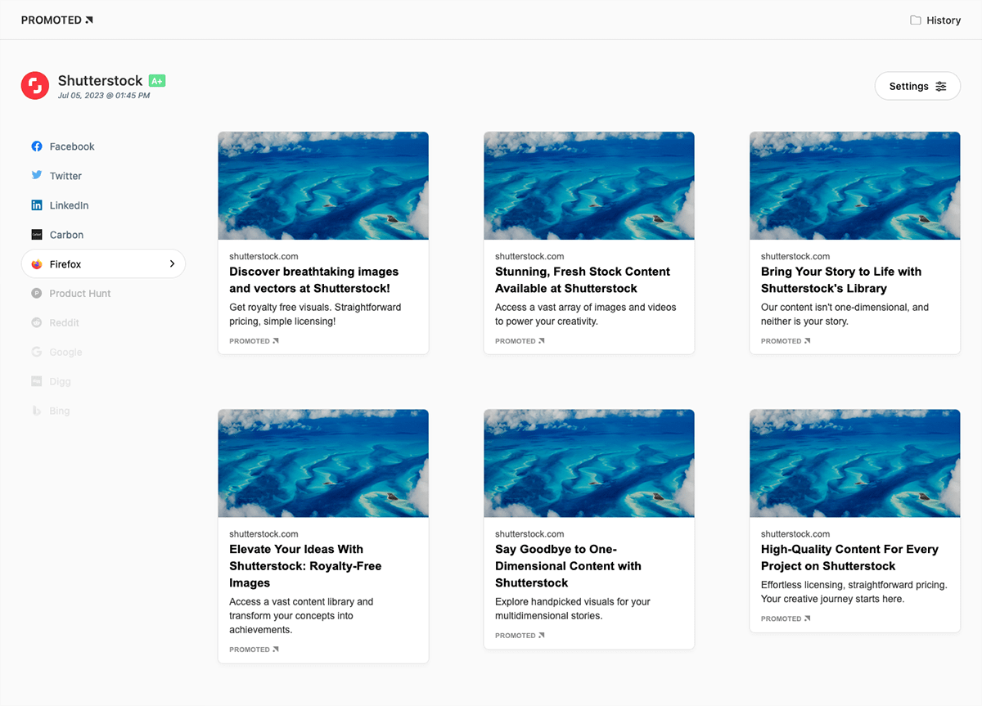This screenshot has height=706, width=982.
Task: Open History in the top bar
Action: click(x=935, y=20)
